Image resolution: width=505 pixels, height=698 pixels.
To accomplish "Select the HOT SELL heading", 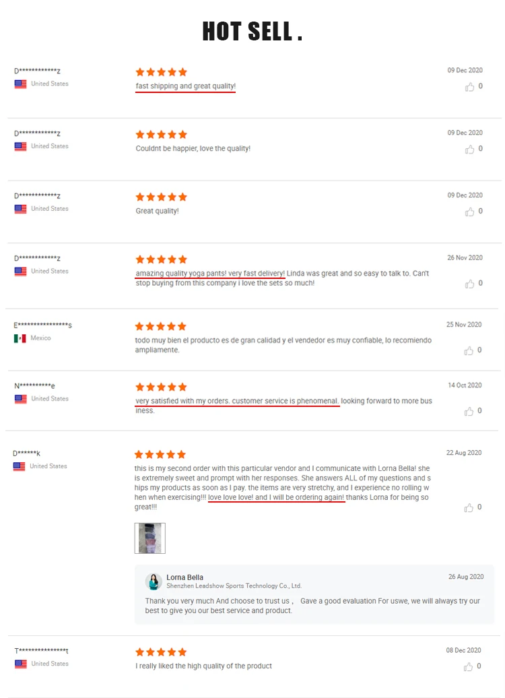I will [252, 32].
